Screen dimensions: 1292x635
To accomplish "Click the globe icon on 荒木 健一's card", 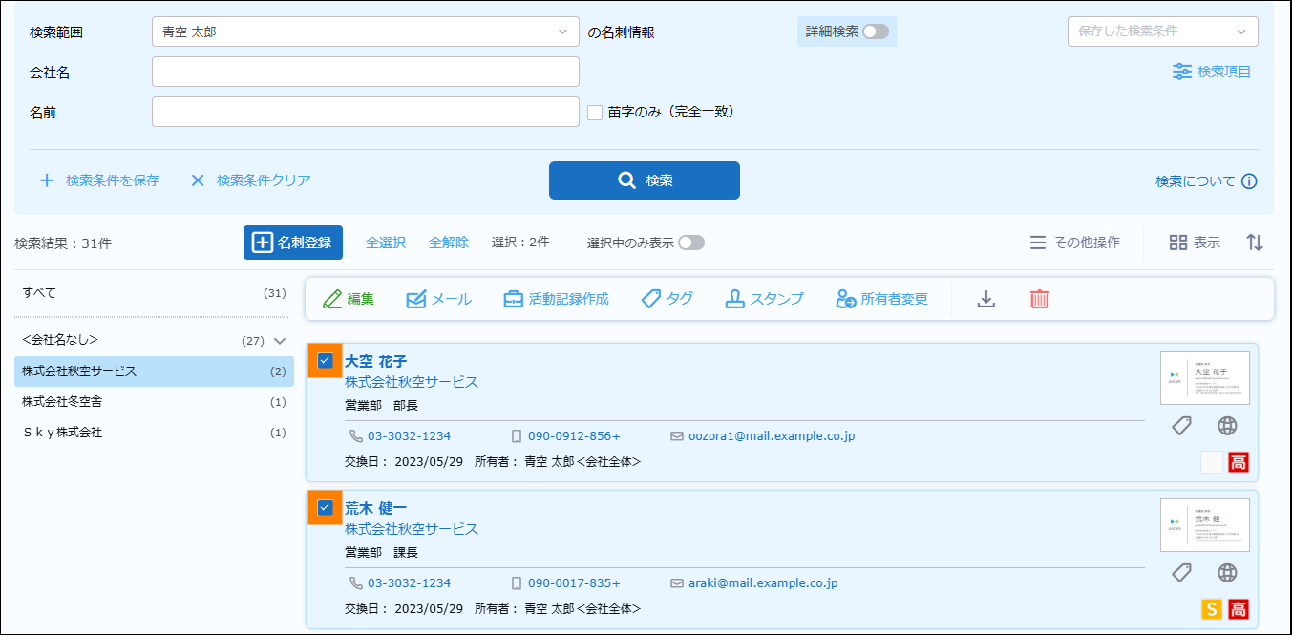I will [1228, 573].
